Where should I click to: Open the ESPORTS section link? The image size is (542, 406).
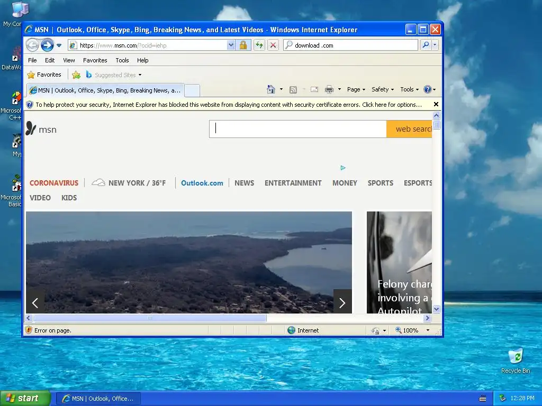pos(418,183)
